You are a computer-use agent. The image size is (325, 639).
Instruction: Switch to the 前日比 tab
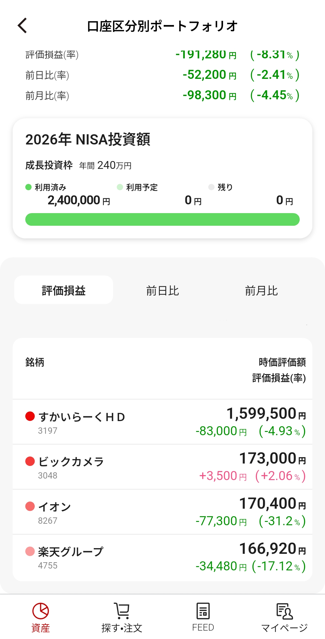(x=162, y=291)
